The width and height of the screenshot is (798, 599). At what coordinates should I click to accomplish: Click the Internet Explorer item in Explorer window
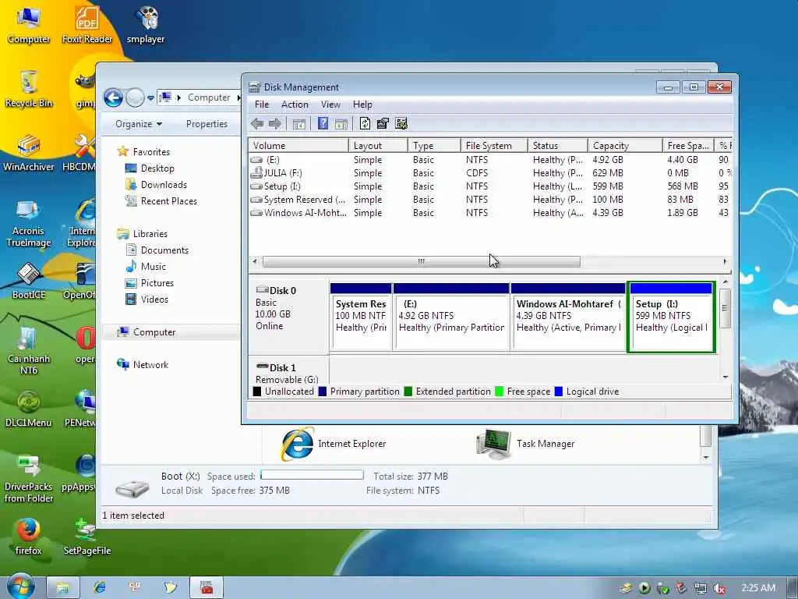(x=333, y=444)
